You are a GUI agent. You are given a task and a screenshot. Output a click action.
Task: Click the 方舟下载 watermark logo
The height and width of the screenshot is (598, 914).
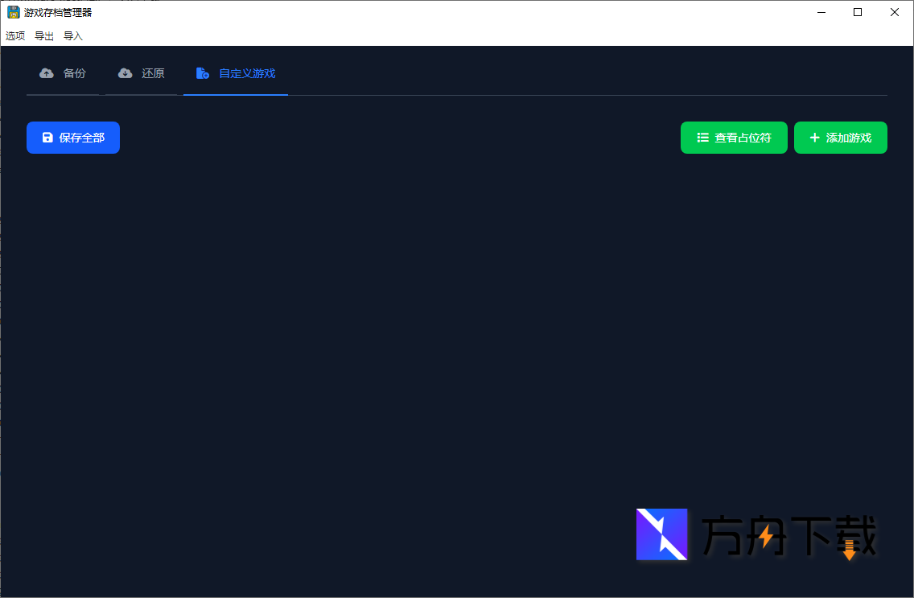click(x=662, y=534)
